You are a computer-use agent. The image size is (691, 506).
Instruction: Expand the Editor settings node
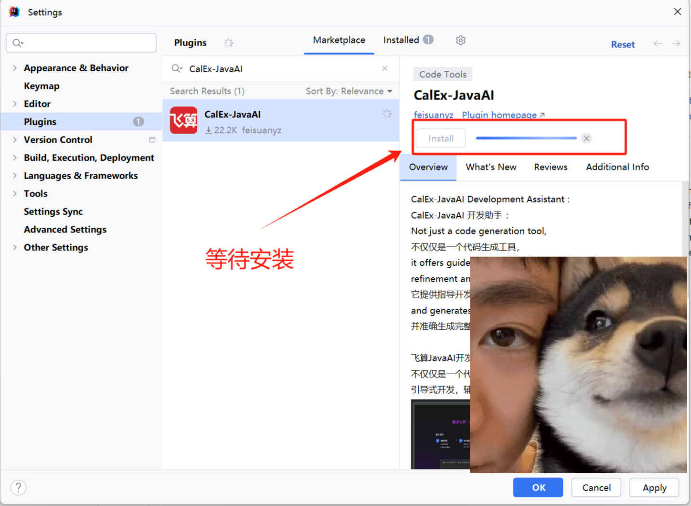point(14,104)
